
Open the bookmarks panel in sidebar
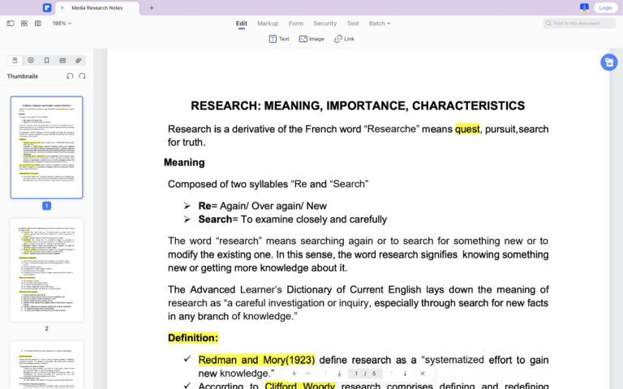[x=46, y=61]
